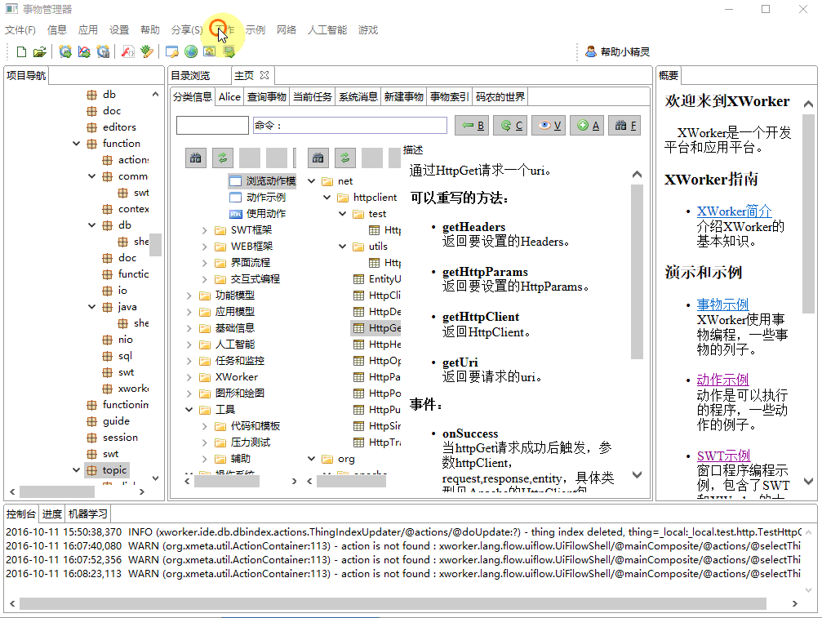Collapse the httpclient folder
Viewport: 822px width, 618px height.
pos(327,197)
